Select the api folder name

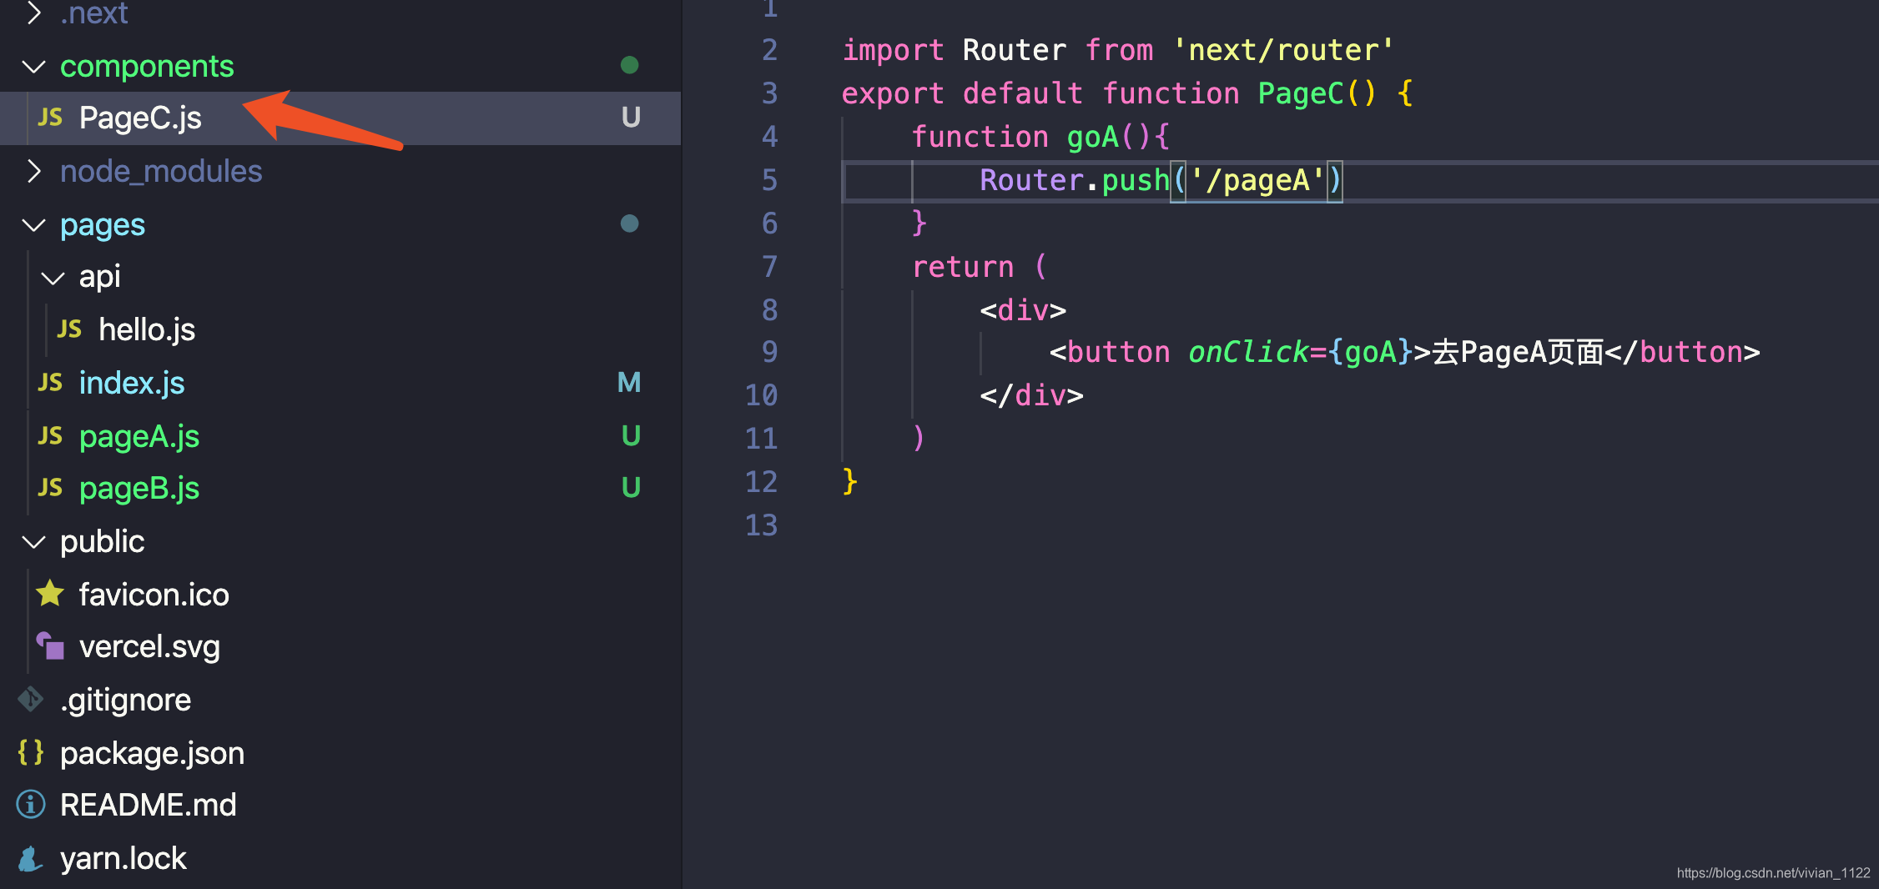(x=100, y=278)
